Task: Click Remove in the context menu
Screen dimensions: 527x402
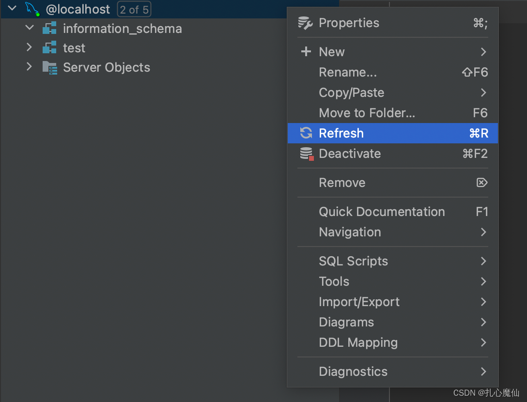Action: 342,183
